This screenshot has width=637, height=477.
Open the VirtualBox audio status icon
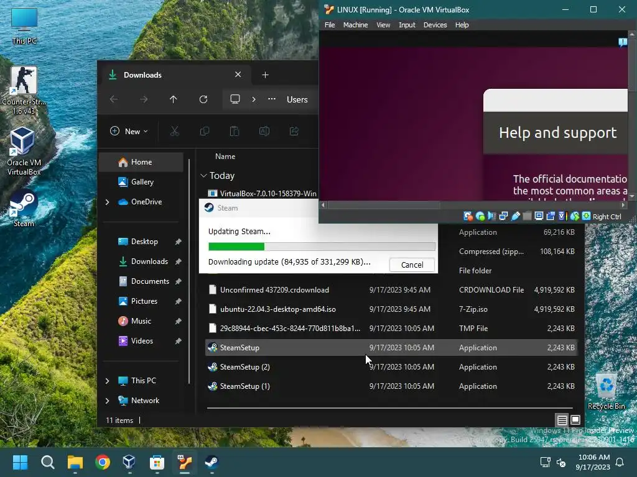(492, 216)
